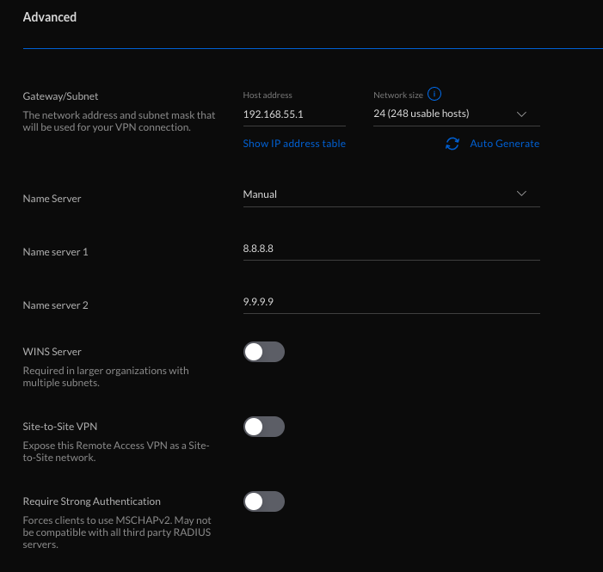Click the Require Strong Authentication label
This screenshot has height=572, width=603.
pos(91,501)
